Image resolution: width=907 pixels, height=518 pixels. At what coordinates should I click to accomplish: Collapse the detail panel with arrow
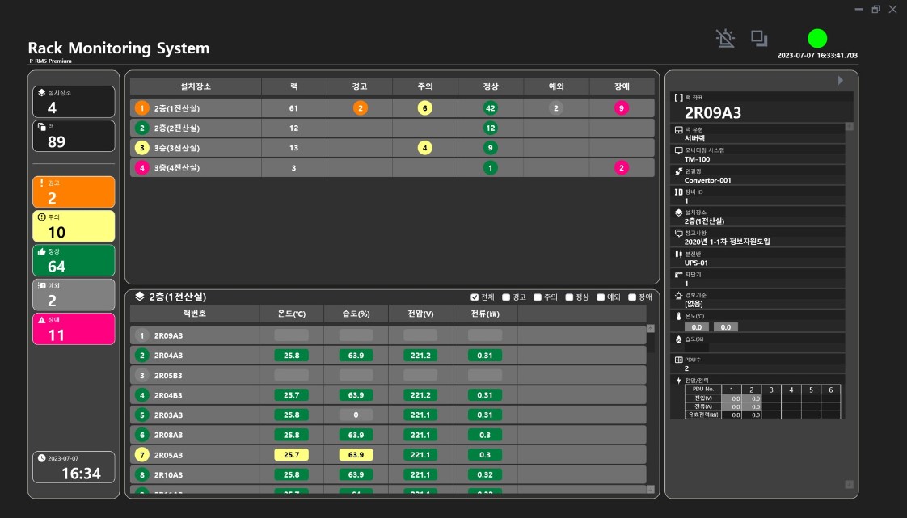841,80
